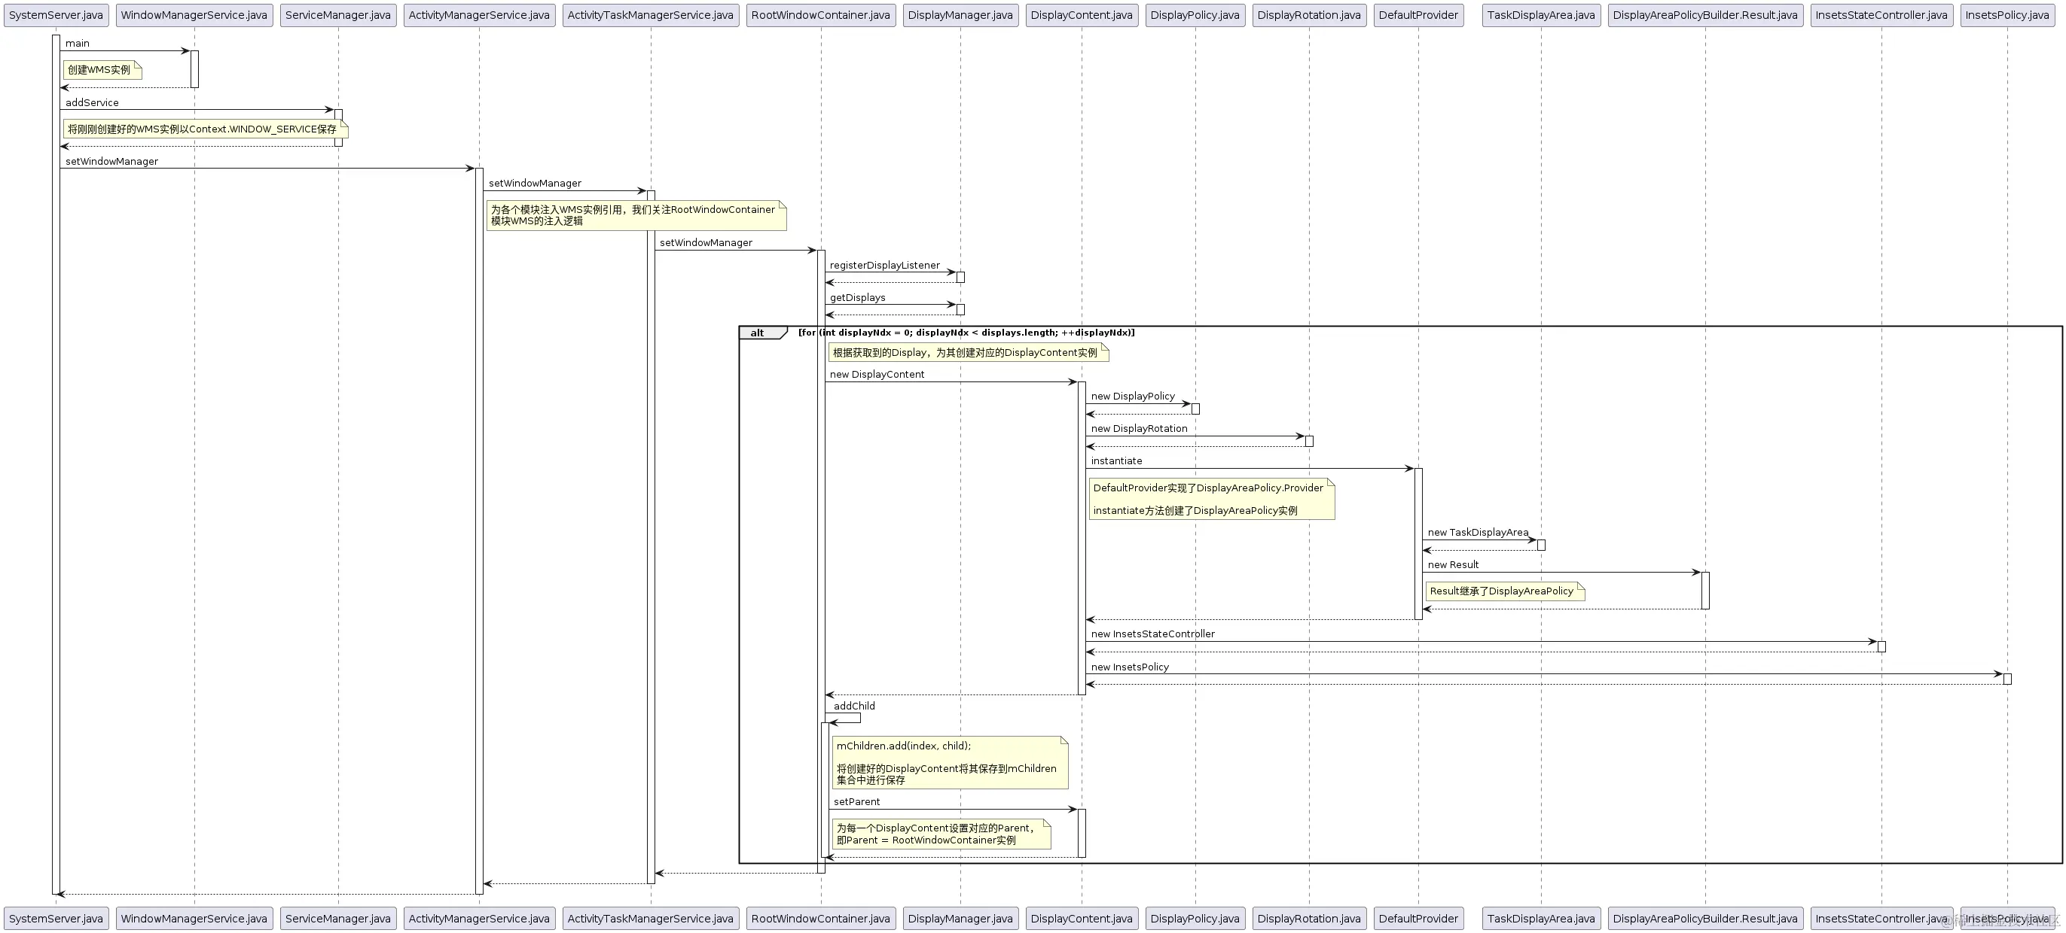Click ActivityTaskManagerService.java top participant
The height and width of the screenshot is (933, 2066).
click(651, 15)
